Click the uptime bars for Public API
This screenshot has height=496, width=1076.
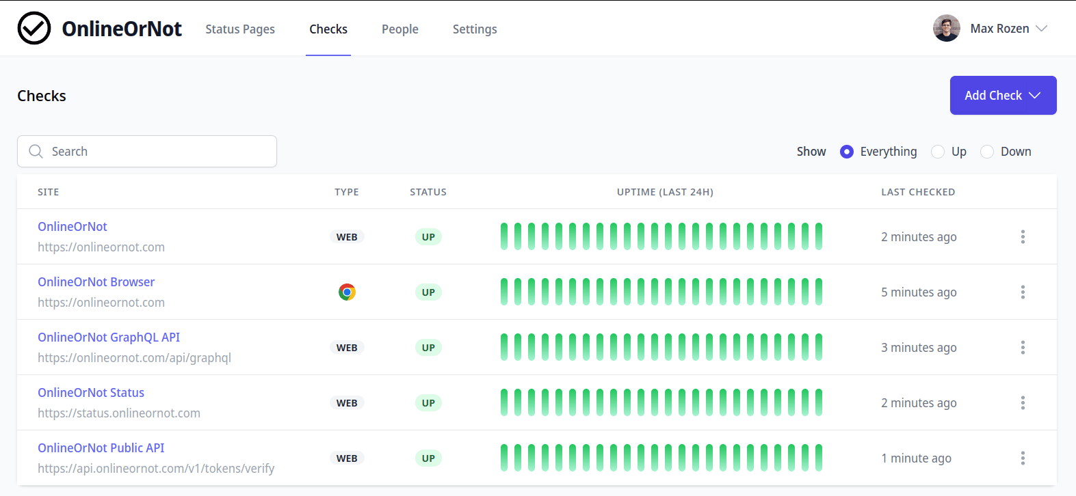(661, 458)
